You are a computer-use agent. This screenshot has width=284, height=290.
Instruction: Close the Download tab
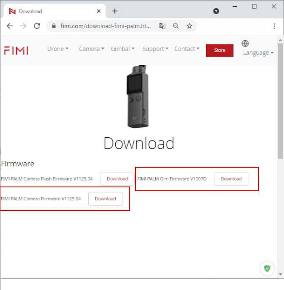pyautogui.click(x=99, y=11)
